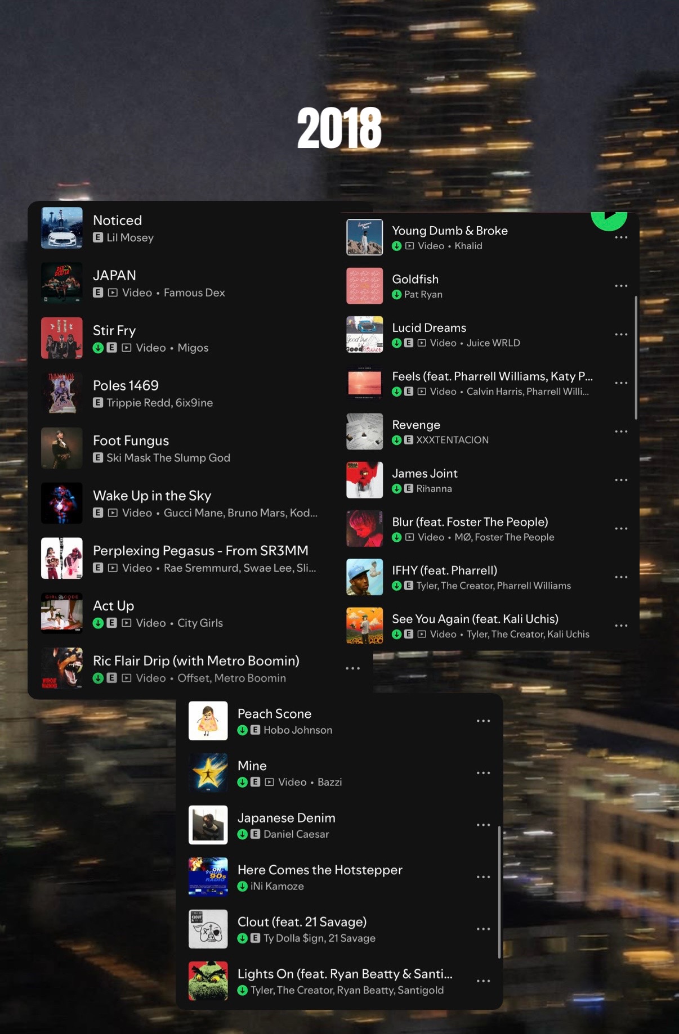
Task: Tap the video icon on JAPAN
Action: pos(113,293)
